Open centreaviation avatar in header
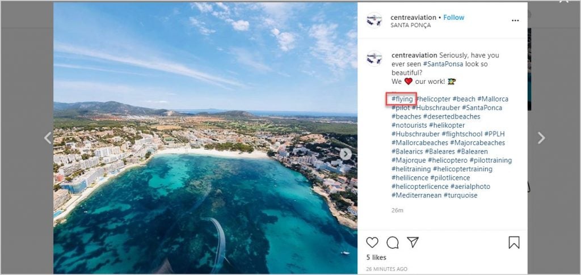This screenshot has width=581, height=275. coord(374,20)
